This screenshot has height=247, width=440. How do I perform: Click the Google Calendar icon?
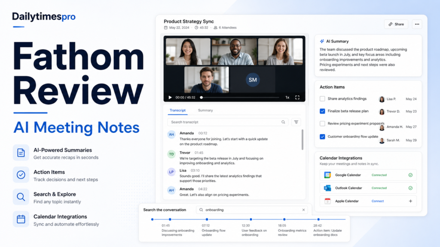pos(327,175)
